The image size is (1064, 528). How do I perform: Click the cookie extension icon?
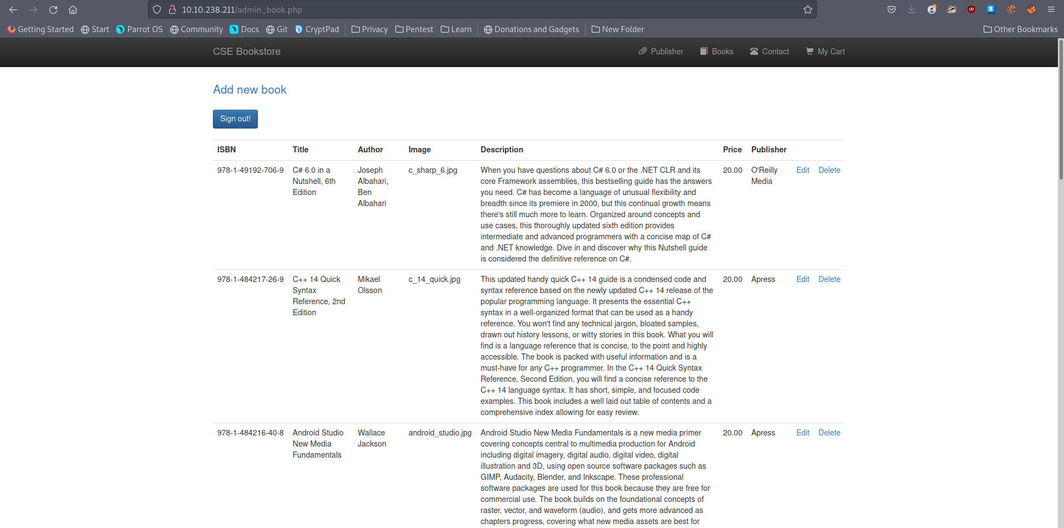click(1011, 9)
